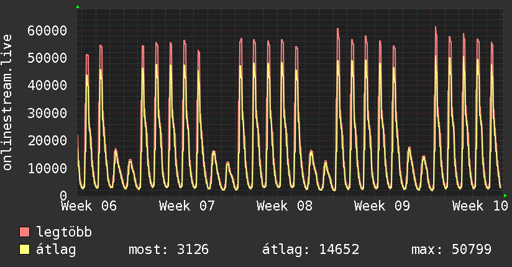Click the Week 08 axis label
Viewport: 512px width, 267px height.
285,206
